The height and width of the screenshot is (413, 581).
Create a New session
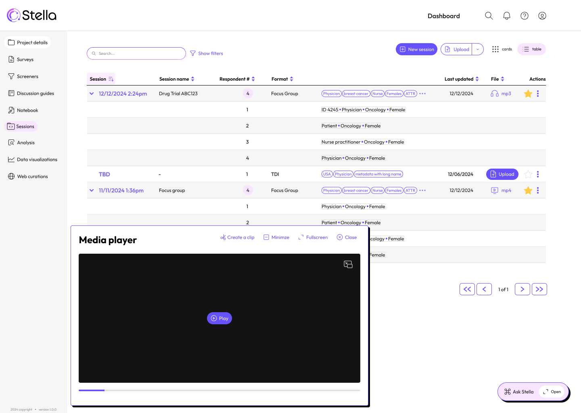pos(416,49)
